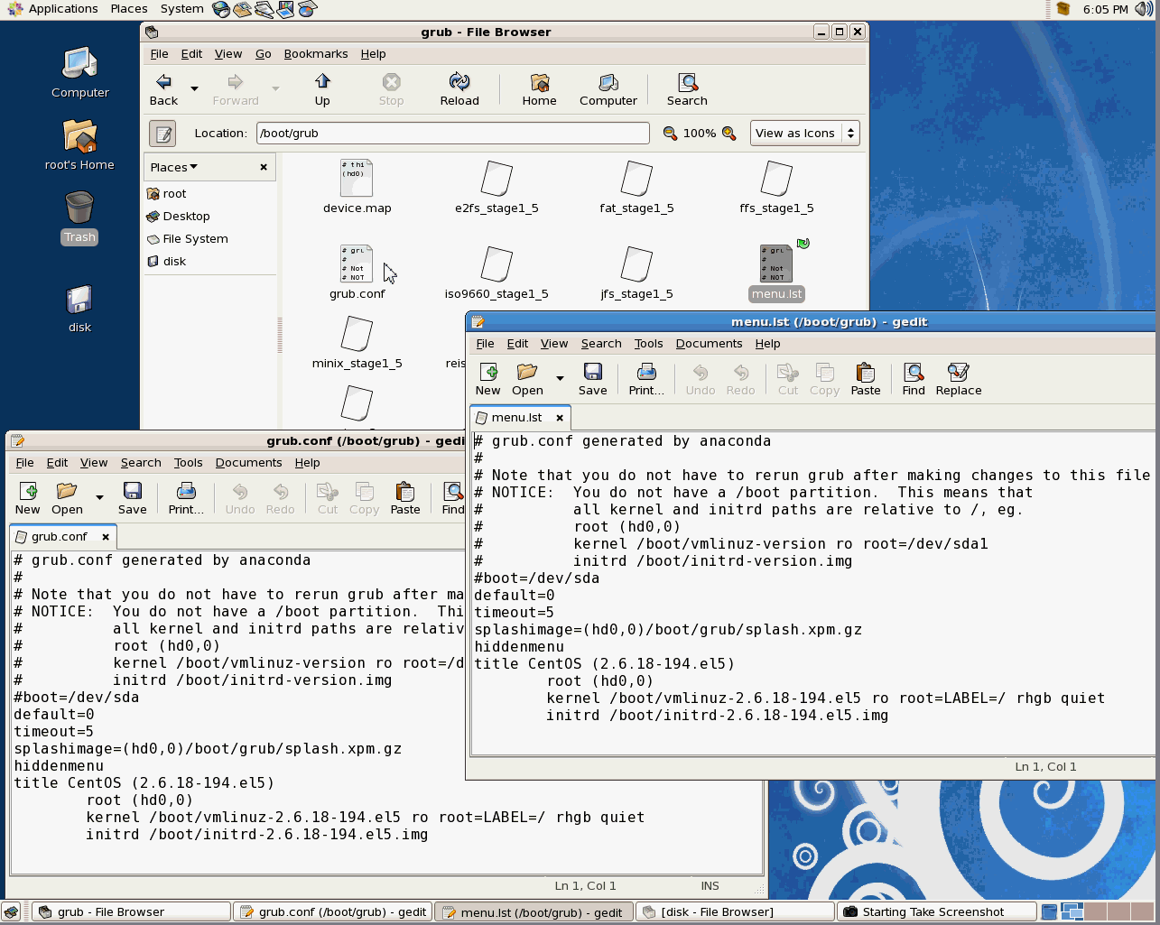Open Bookmarks menu in File Browser
This screenshot has width=1160, height=925.
click(x=315, y=54)
